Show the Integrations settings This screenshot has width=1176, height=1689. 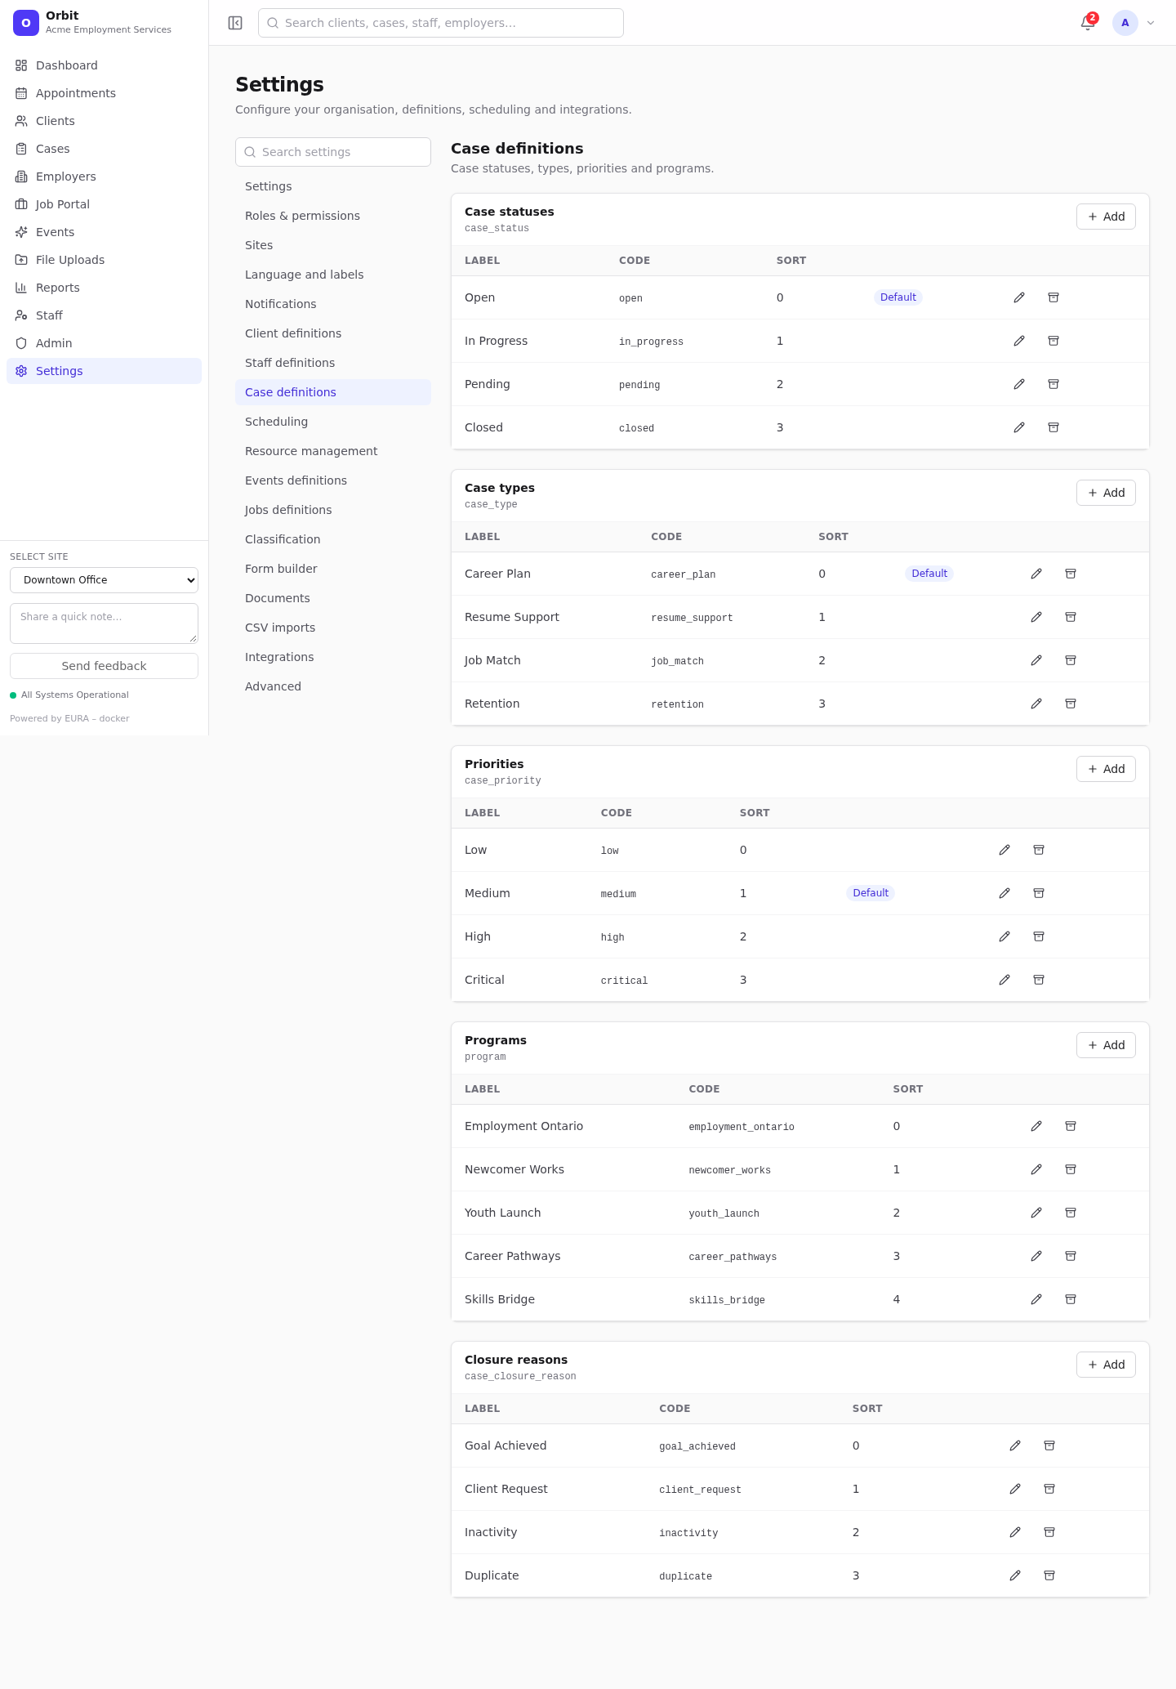coord(333,657)
